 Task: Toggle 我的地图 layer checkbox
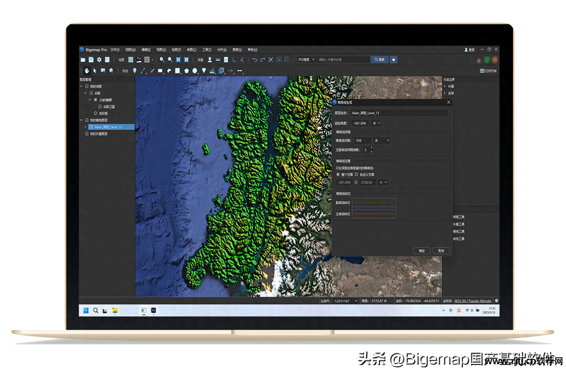tap(87, 86)
